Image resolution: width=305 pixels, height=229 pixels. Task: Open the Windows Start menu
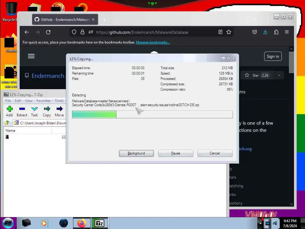point(8,223)
